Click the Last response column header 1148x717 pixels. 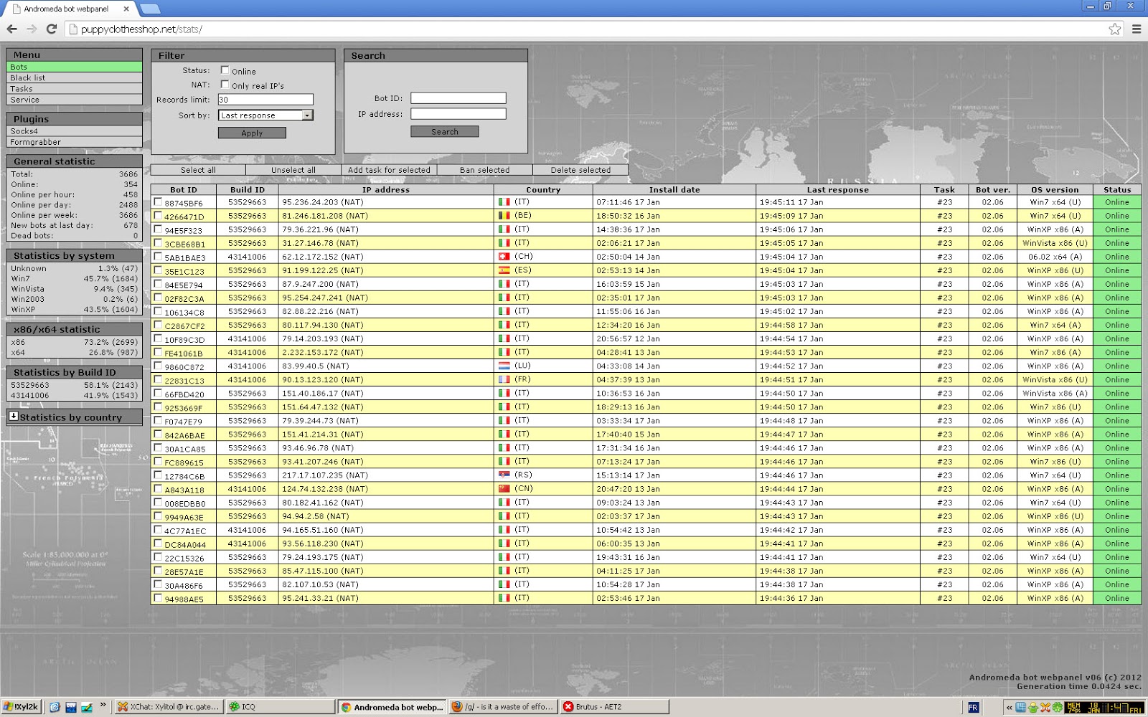[837, 190]
